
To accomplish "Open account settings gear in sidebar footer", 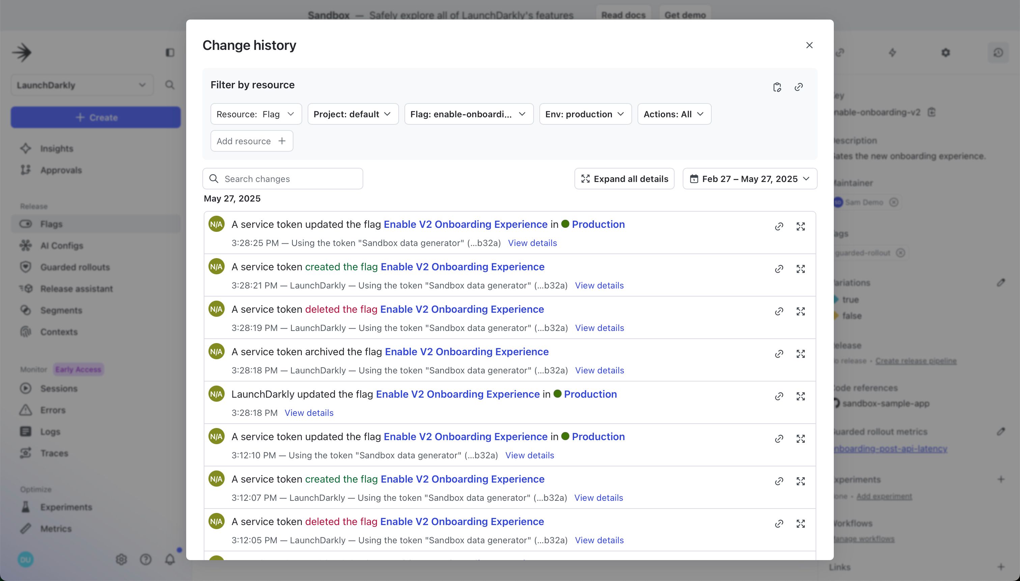I will 121,559.
